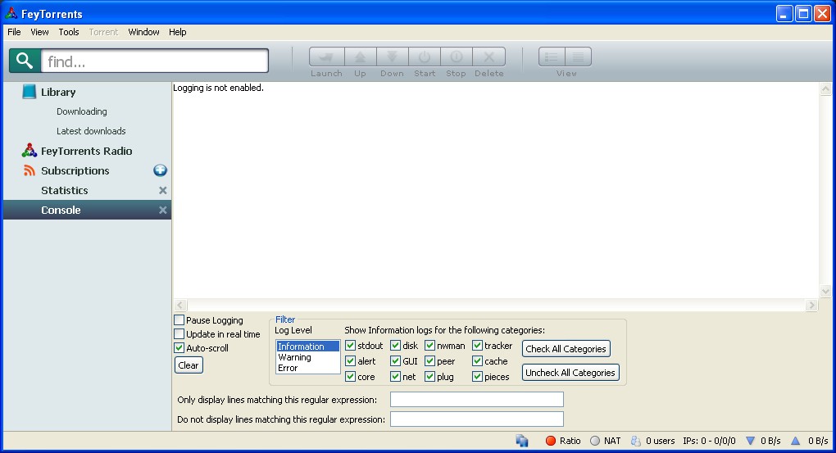This screenshot has width=836, height=453.
Task: Open the Help menu
Action: pos(178,32)
